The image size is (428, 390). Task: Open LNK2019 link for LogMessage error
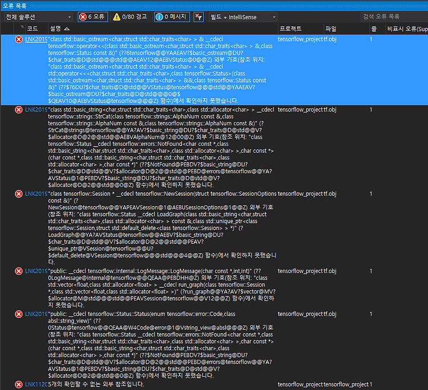[36, 271]
